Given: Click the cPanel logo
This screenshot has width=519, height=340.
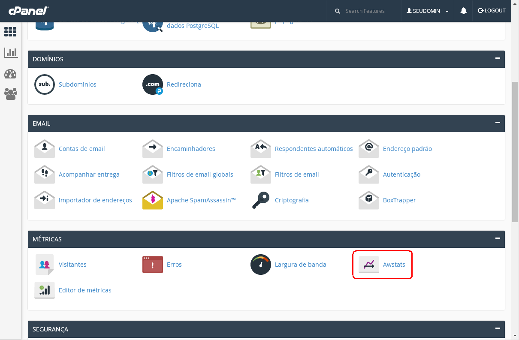Looking at the screenshot, I should click(28, 11).
